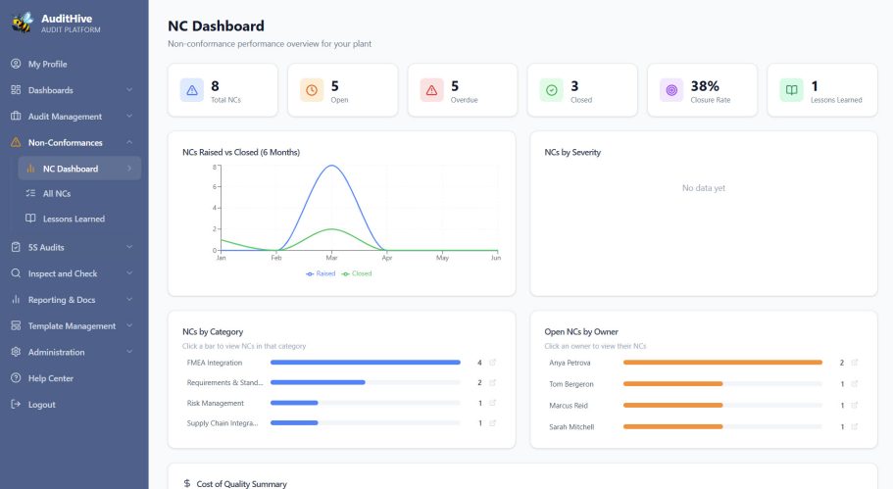Select NC Dashboard in sidebar
Image resolution: width=893 pixels, height=489 pixels.
79,169
